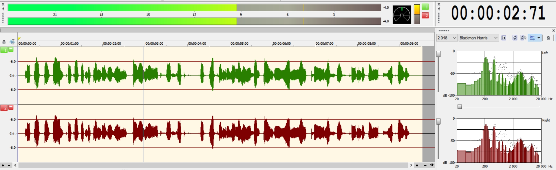Click the Left spectrum vertical slider handle
The height and width of the screenshot is (170, 556).
click(438, 54)
